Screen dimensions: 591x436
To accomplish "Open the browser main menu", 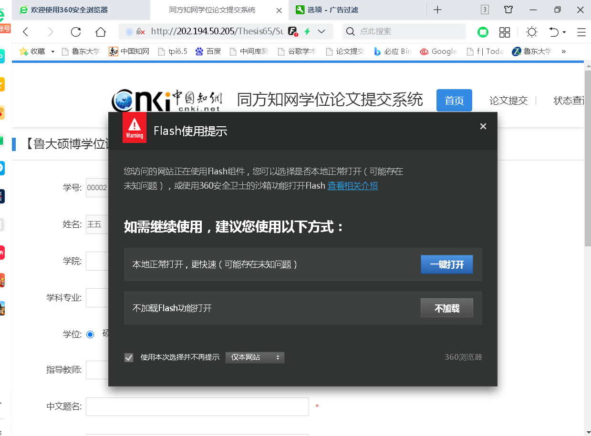I will [x=581, y=32].
